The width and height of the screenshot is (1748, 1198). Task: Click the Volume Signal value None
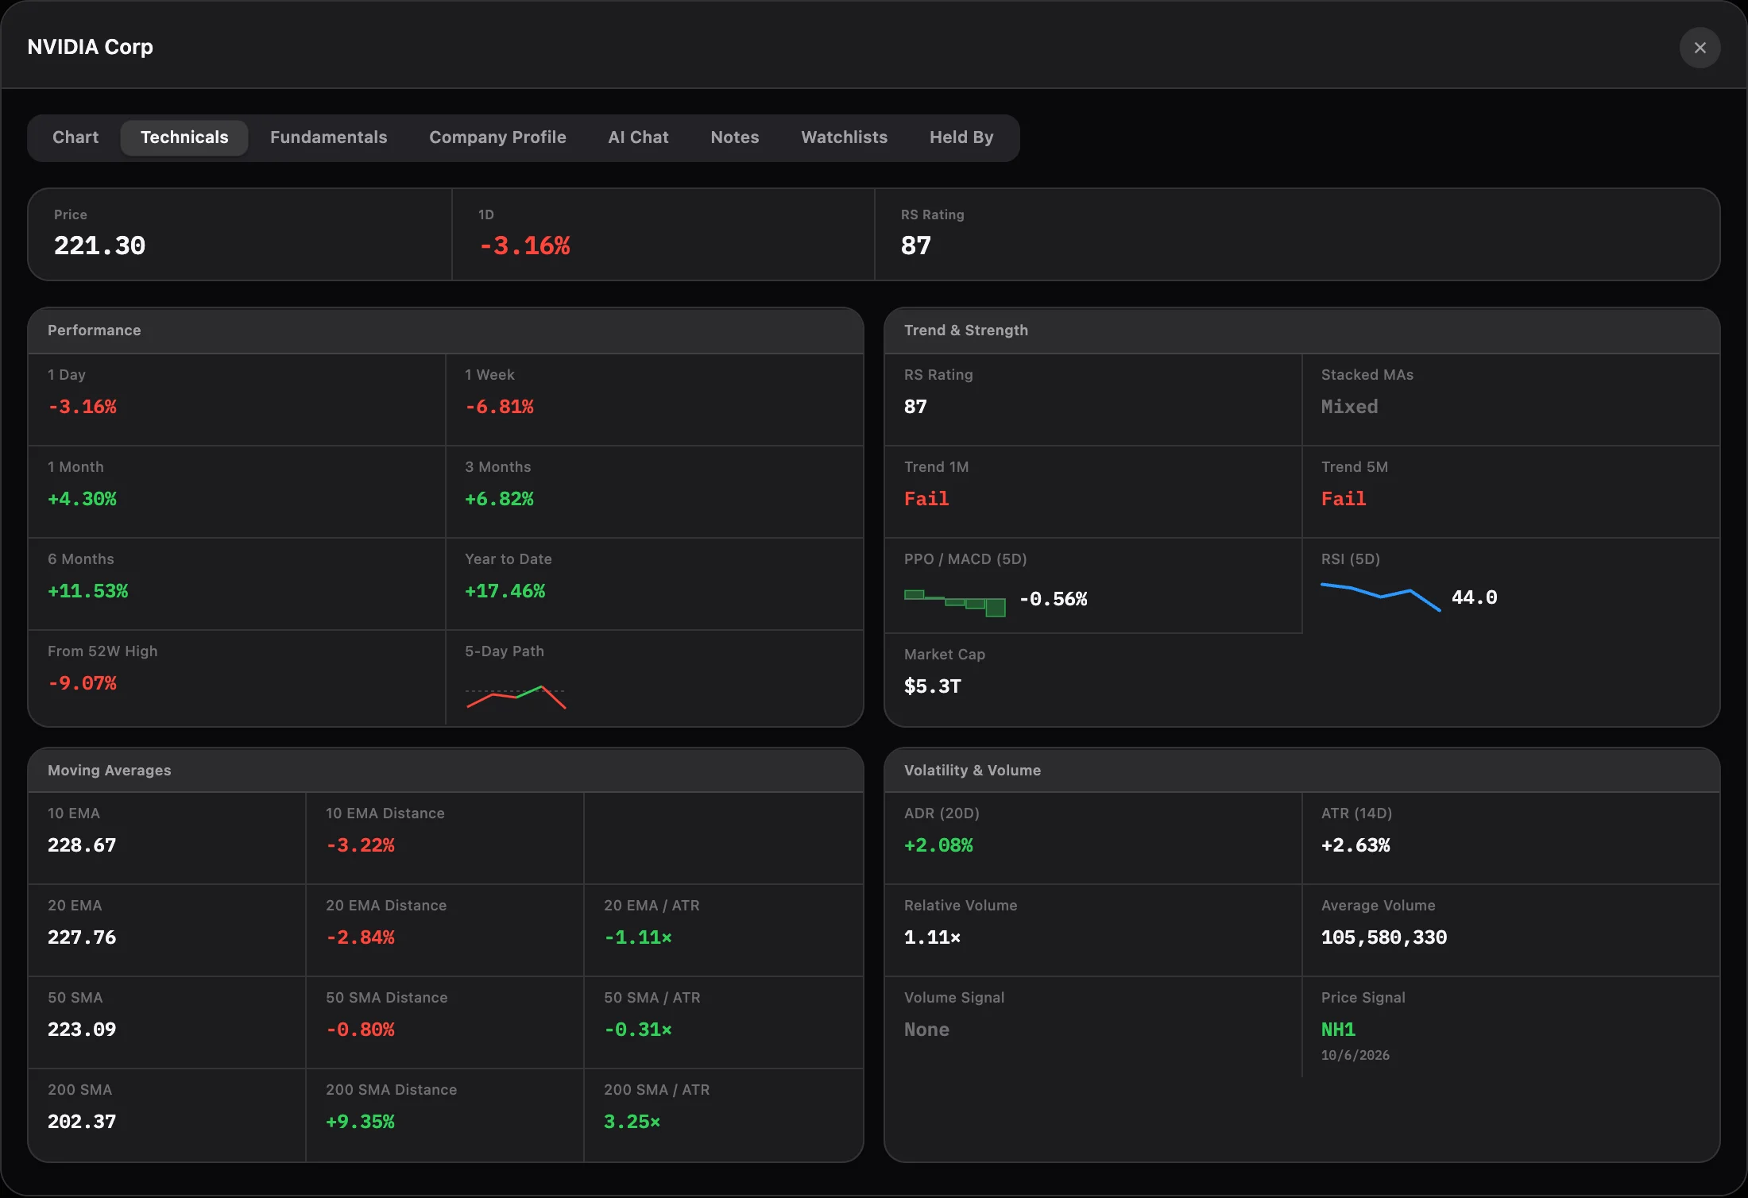[926, 1030]
